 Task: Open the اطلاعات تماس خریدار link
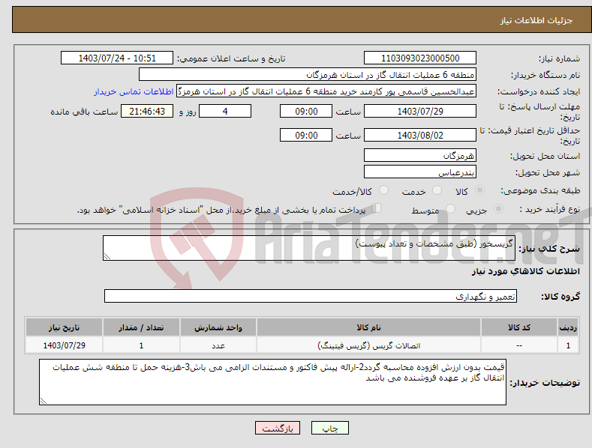pyautogui.click(x=134, y=91)
